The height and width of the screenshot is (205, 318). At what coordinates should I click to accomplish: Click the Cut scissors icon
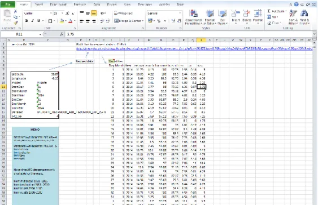pos(15,11)
